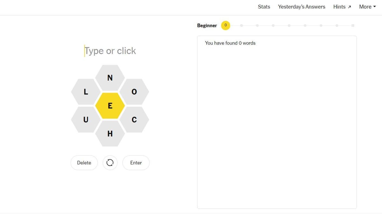Click the letter L hexagon
This screenshot has width=382, height=214.
[x=85, y=92]
